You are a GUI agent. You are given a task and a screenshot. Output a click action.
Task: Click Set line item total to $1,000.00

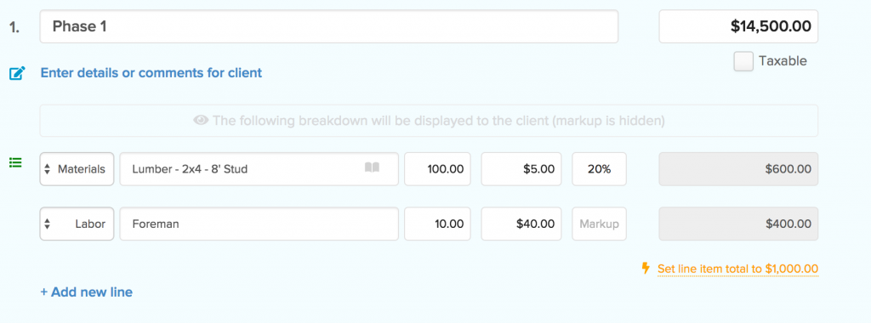(x=737, y=269)
